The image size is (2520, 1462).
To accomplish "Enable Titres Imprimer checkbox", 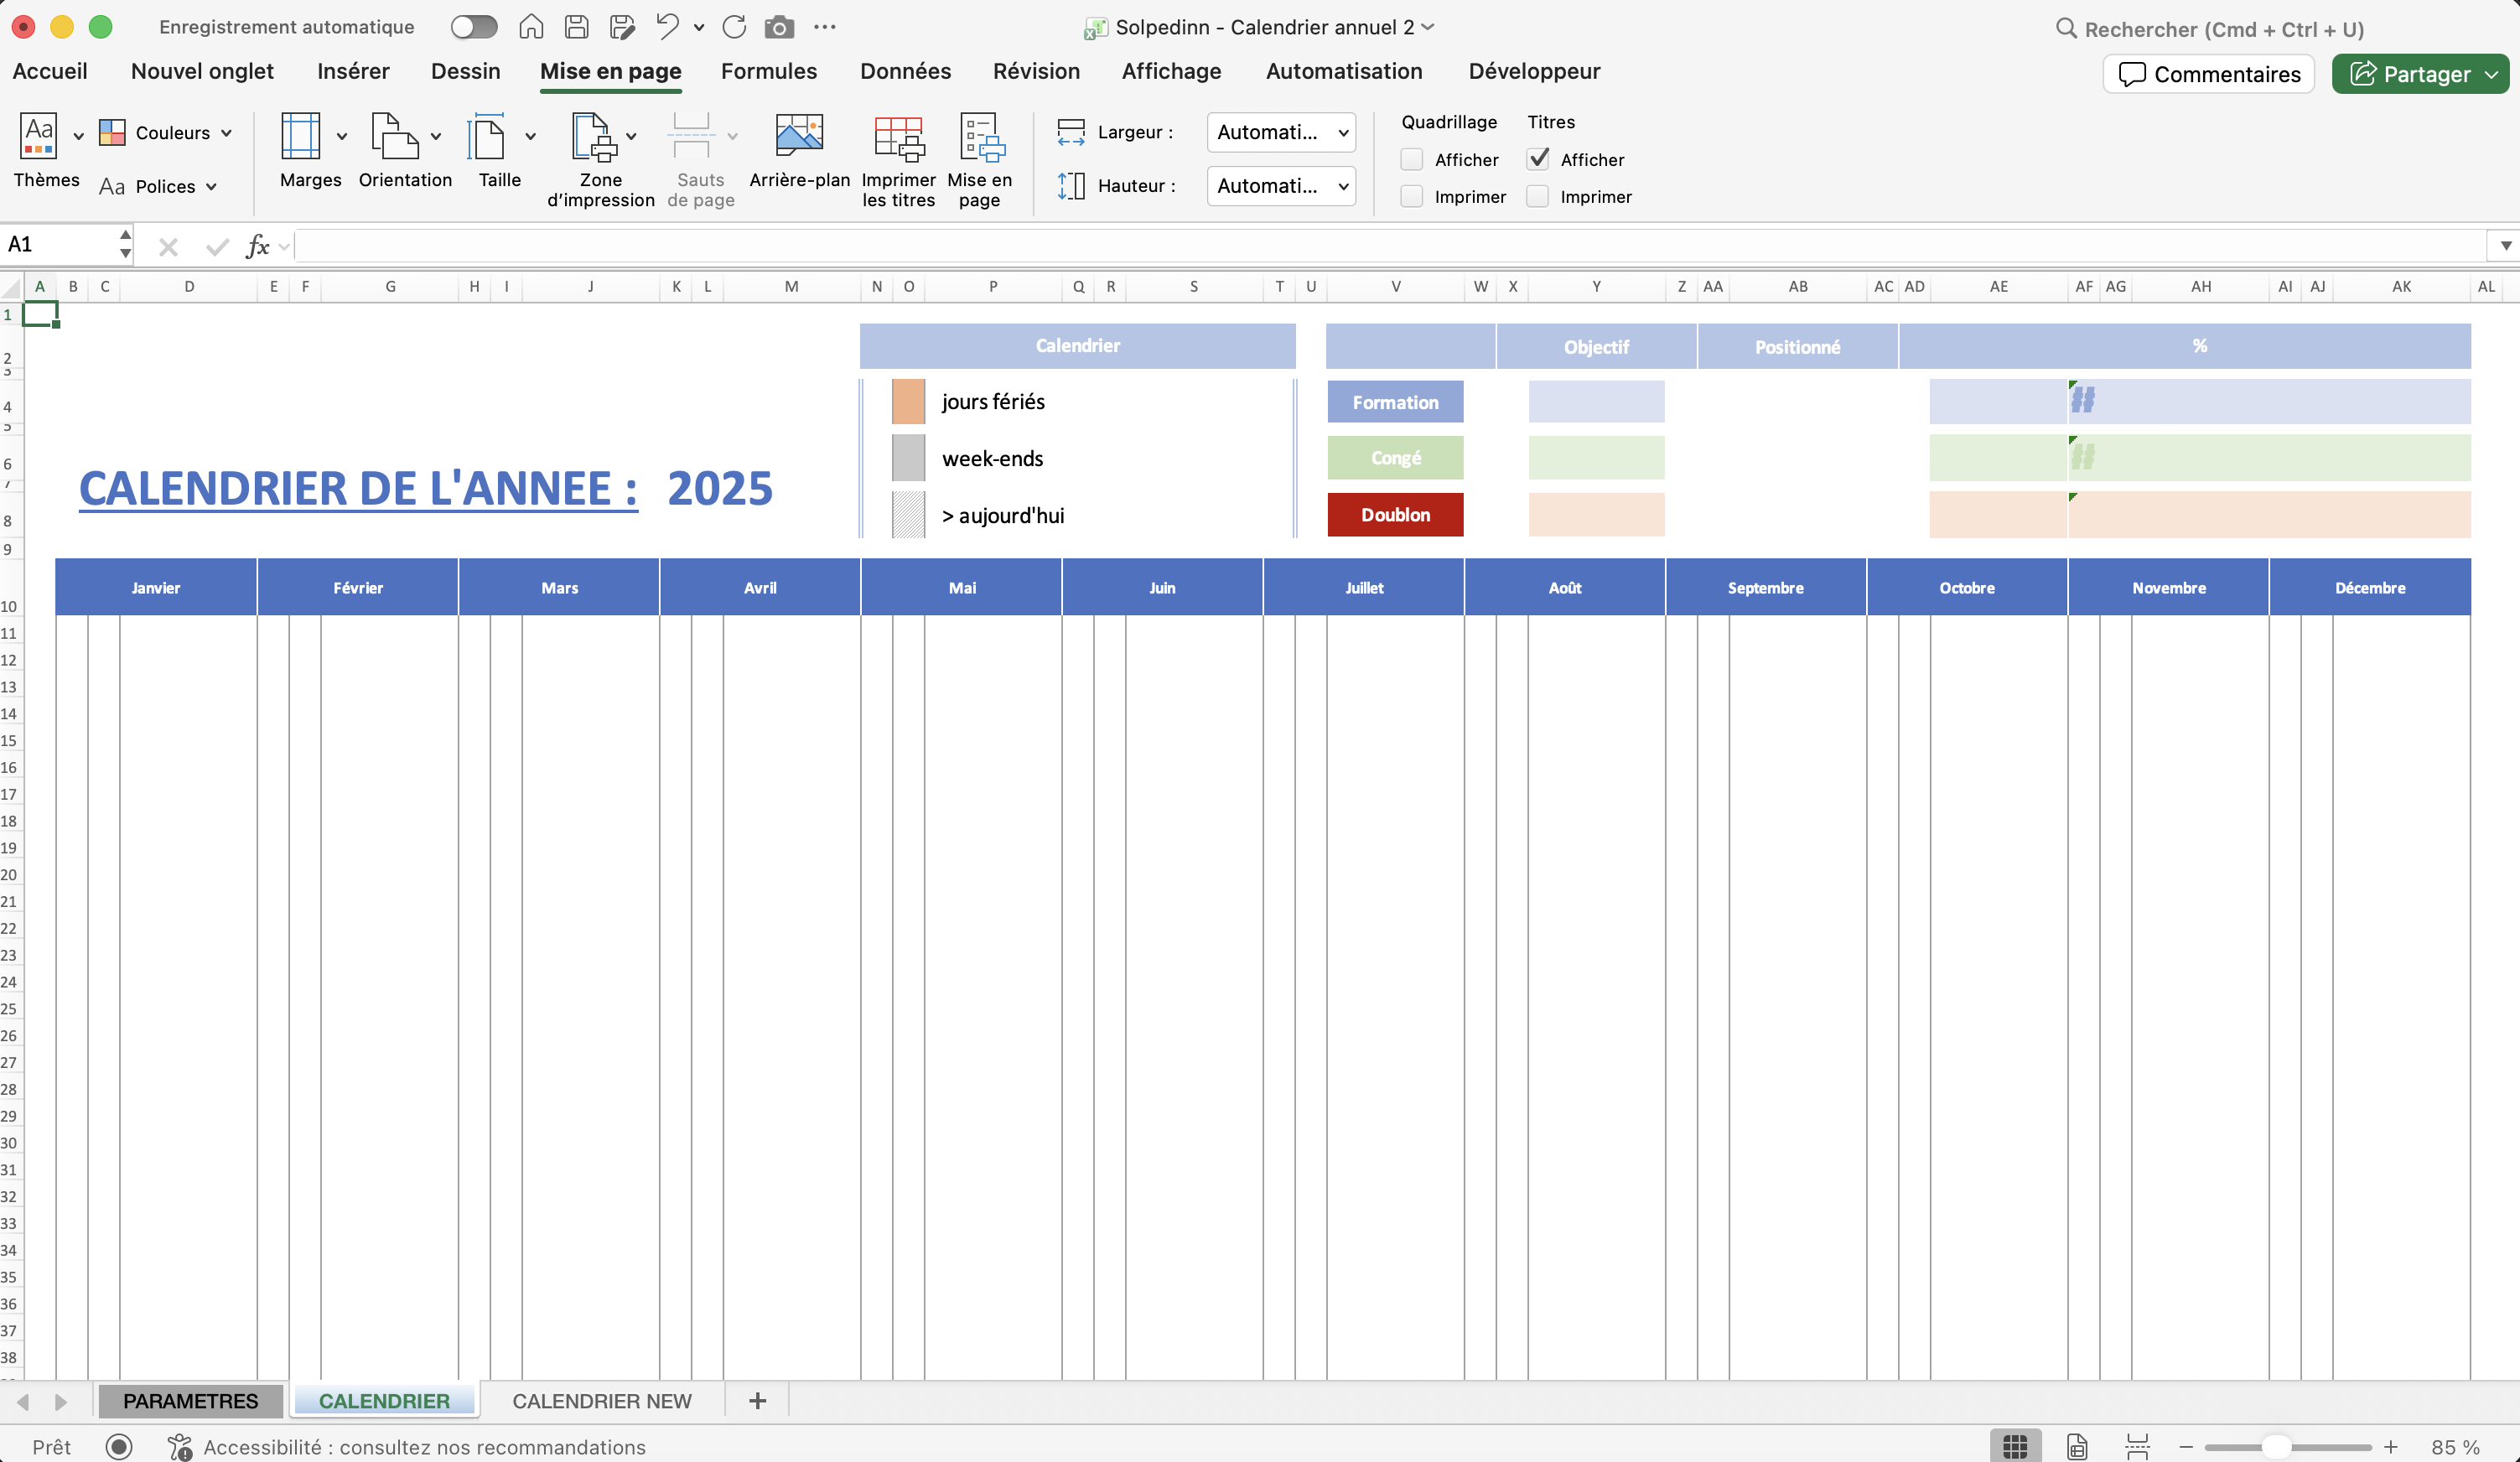I will (1538, 197).
